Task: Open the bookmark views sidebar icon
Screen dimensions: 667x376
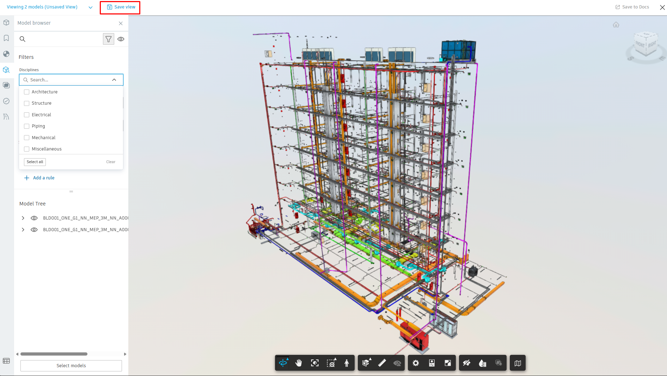Action: tap(6, 38)
